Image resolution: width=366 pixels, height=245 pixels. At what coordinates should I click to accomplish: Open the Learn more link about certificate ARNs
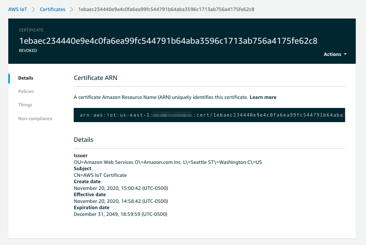pos(263,97)
